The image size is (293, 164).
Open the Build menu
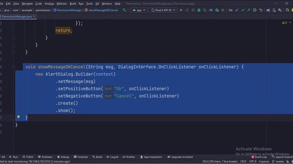click(73, 4)
